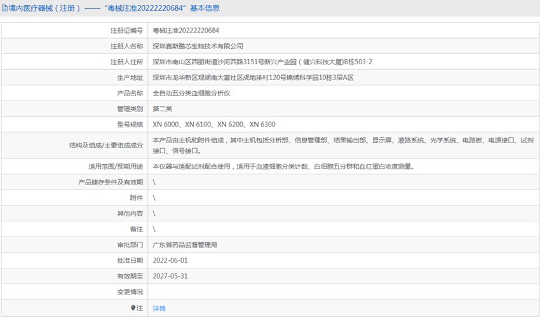Viewport: 540px width, 318px height.
Task: Click the 备注 row label
Action: (137, 230)
